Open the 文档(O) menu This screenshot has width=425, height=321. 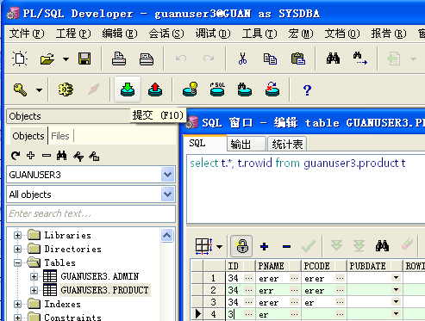click(342, 34)
